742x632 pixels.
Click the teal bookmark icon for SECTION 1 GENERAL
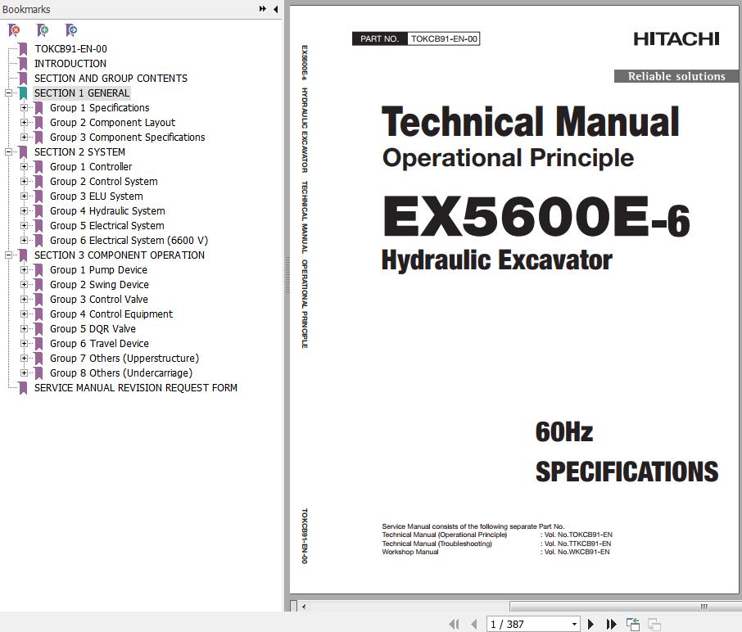23,93
